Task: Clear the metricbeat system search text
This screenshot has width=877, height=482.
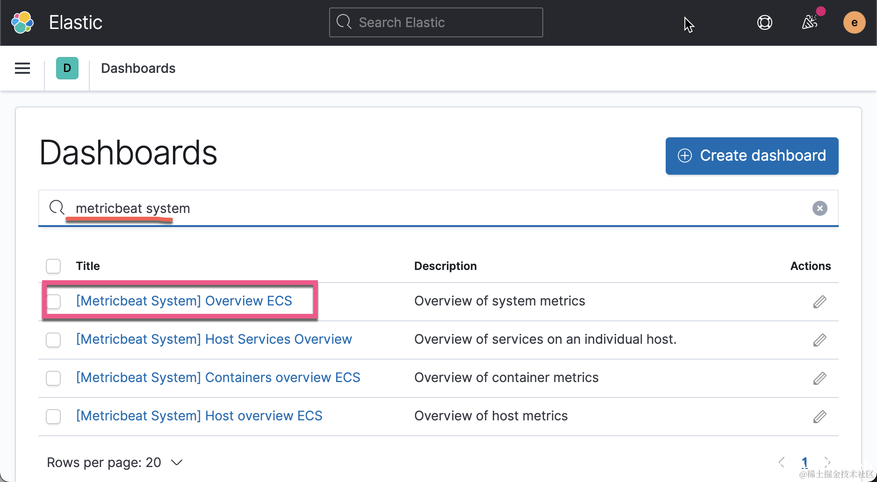Action: click(x=819, y=208)
